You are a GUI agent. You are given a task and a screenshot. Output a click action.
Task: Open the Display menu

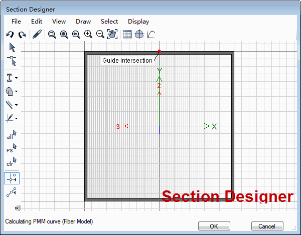point(138,22)
